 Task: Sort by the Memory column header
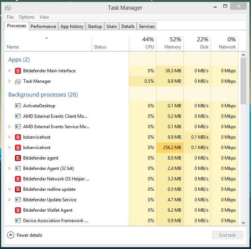pos(170,44)
